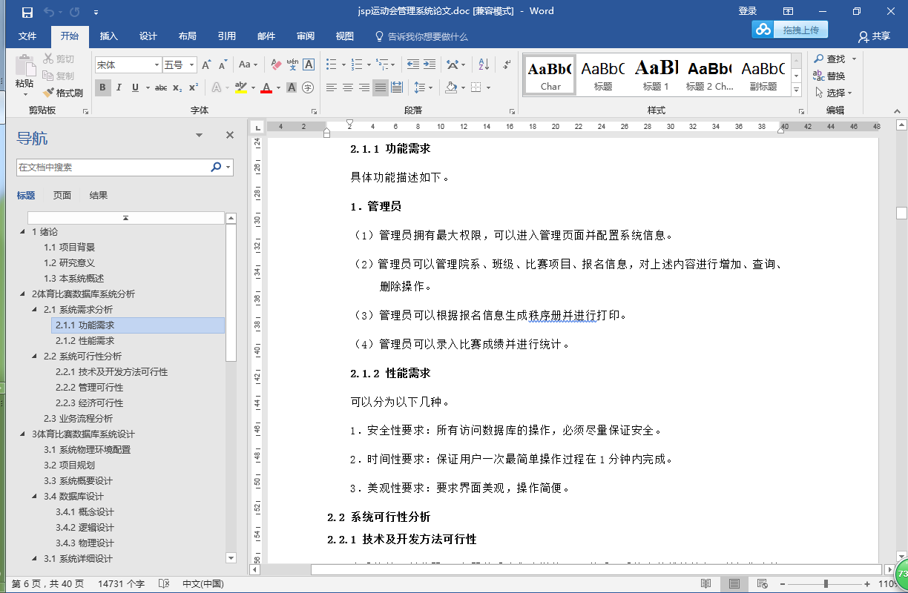The image size is (908, 593).
Task: Switch to web layout view in status bar
Action: pos(761,584)
